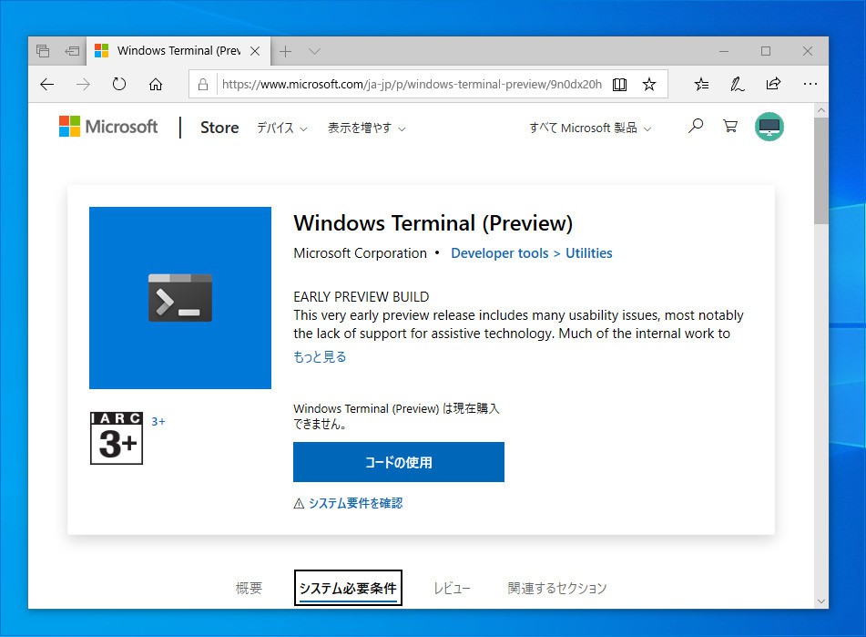Click the Add notes pen icon
The image size is (866, 637).
tap(737, 84)
